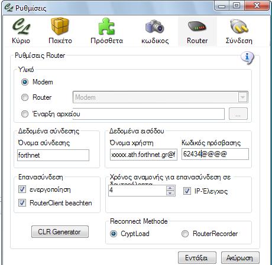Expand the Modem router dropdown arrow

tap(242, 97)
